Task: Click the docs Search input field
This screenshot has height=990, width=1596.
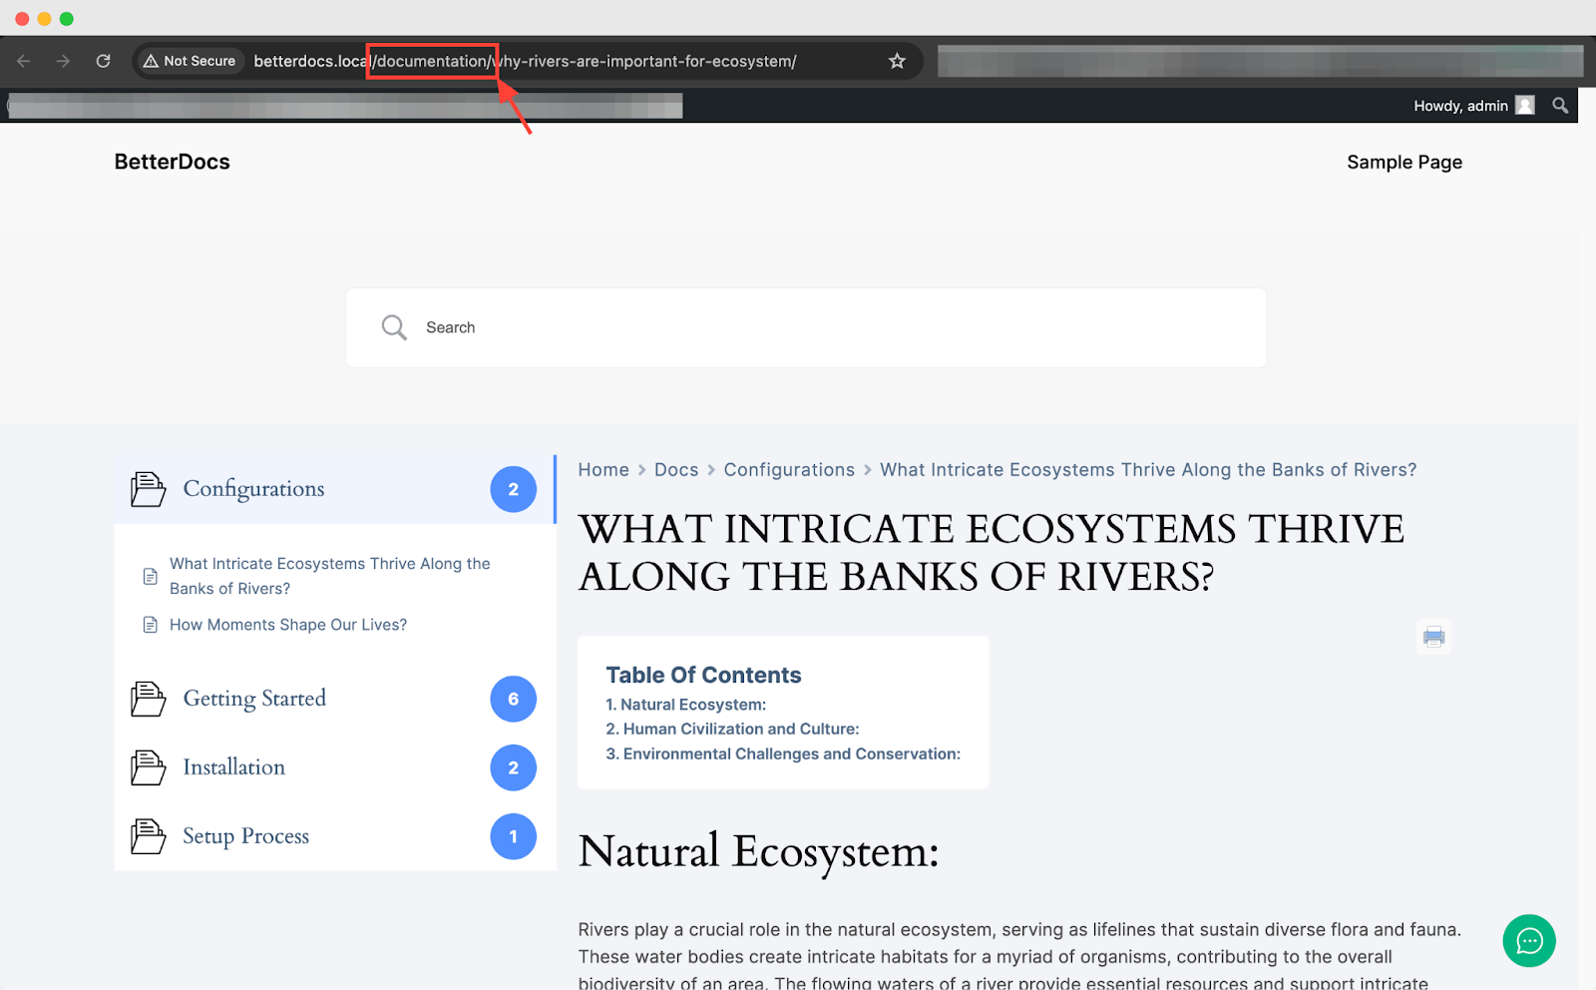Action: [x=806, y=327]
